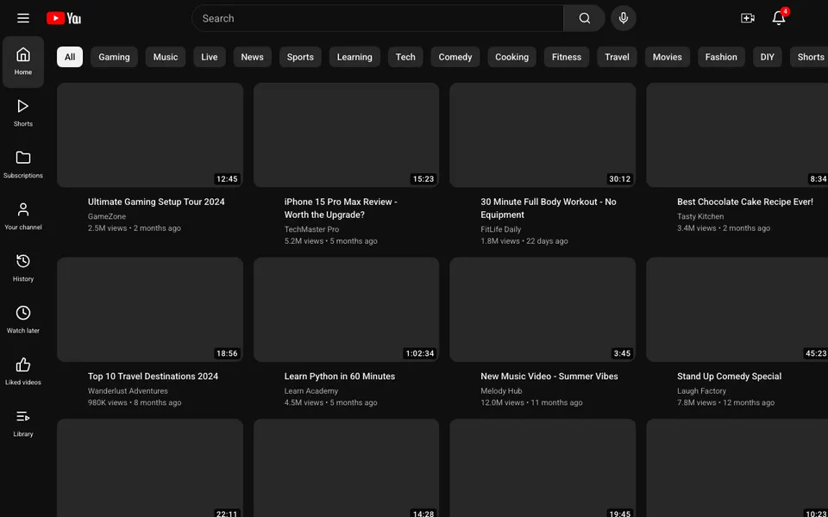Viewport: 828px width, 517px height.
Task: Open the Tasty Kitchen channel name
Action: [700, 216]
